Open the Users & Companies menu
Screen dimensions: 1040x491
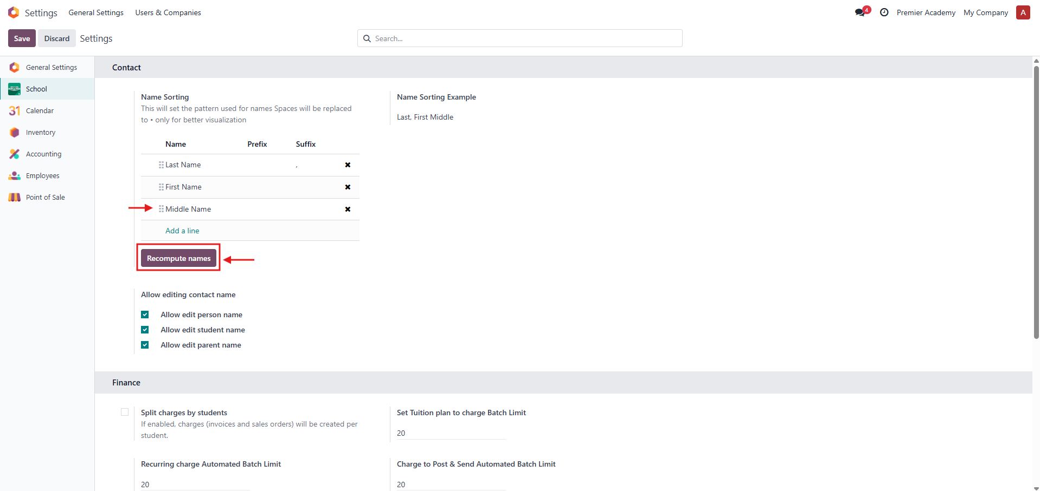point(168,12)
